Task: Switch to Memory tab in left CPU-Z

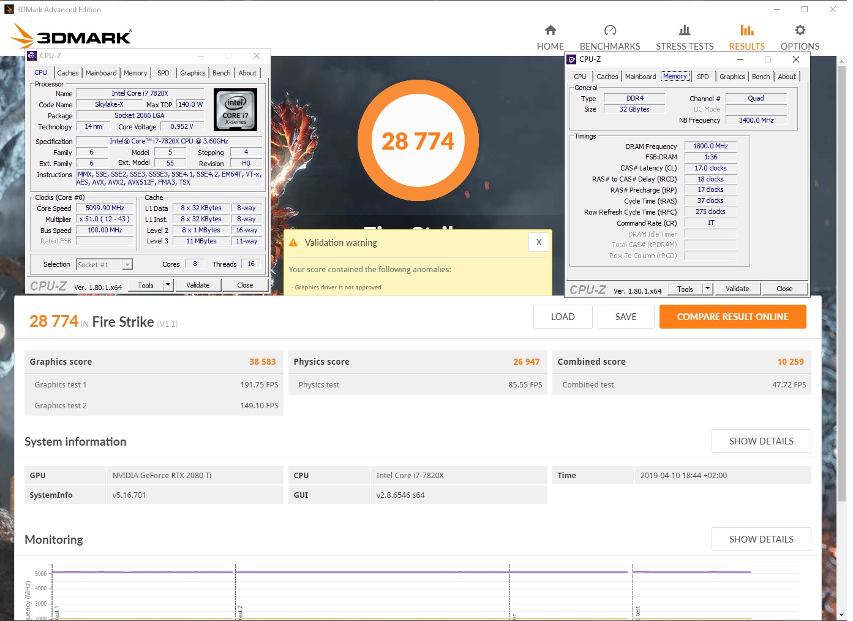Action: click(135, 73)
